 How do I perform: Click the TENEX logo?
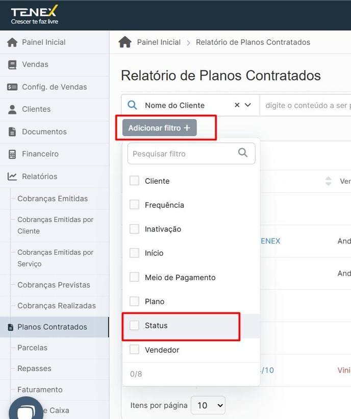tap(35, 15)
